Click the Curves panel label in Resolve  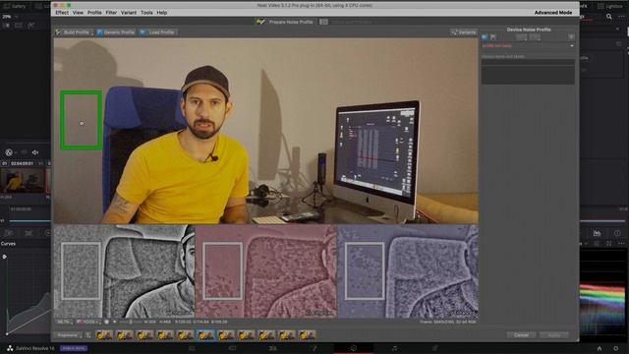click(8, 244)
